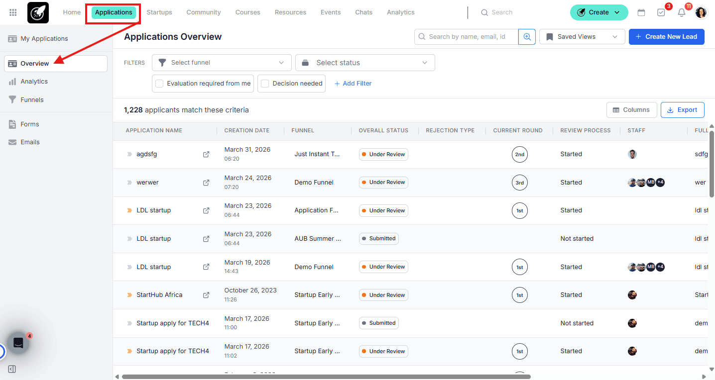Open the user profile avatar

[701, 12]
